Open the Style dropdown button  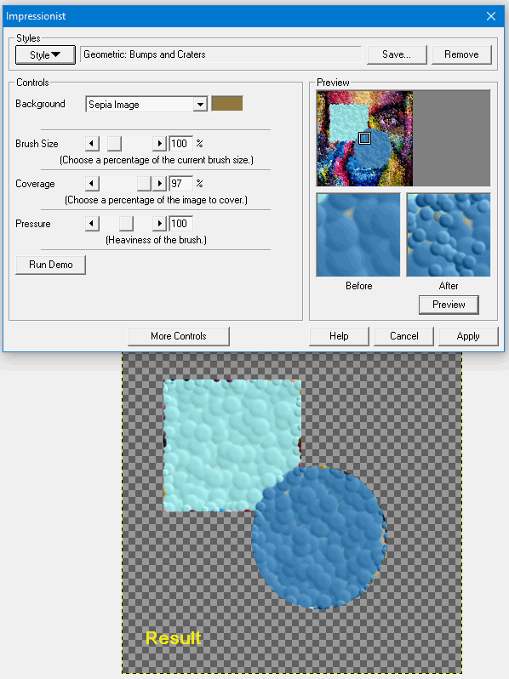[x=45, y=55]
